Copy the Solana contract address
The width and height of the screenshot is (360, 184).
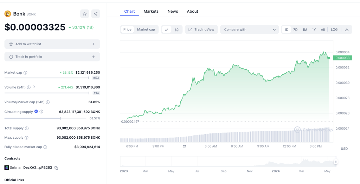pyautogui.click(x=56, y=168)
